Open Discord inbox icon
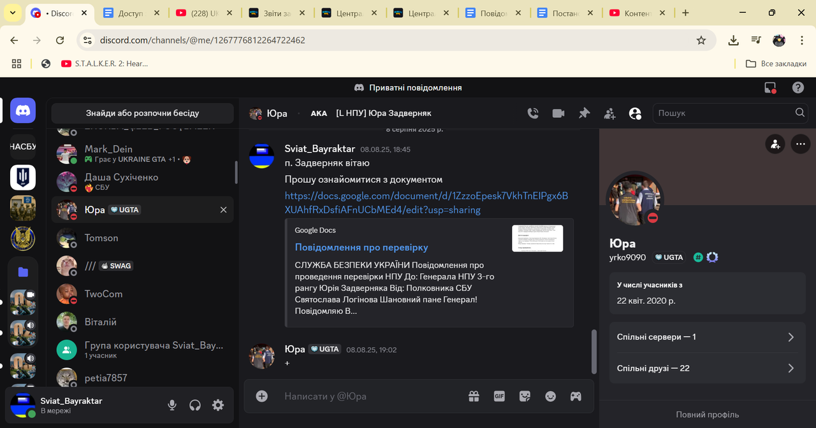 coord(770,88)
